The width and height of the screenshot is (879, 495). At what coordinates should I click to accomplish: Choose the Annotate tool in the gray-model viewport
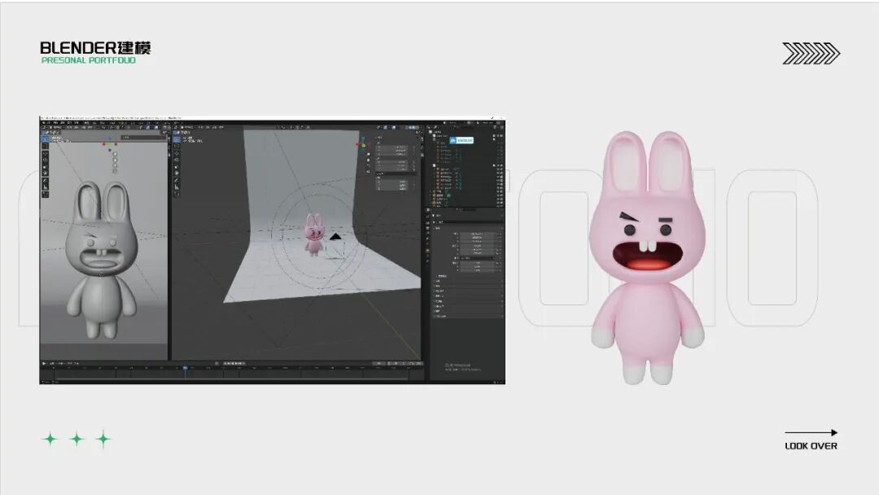[46, 182]
